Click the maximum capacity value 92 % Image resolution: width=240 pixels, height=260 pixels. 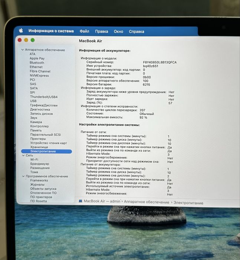[143, 118]
